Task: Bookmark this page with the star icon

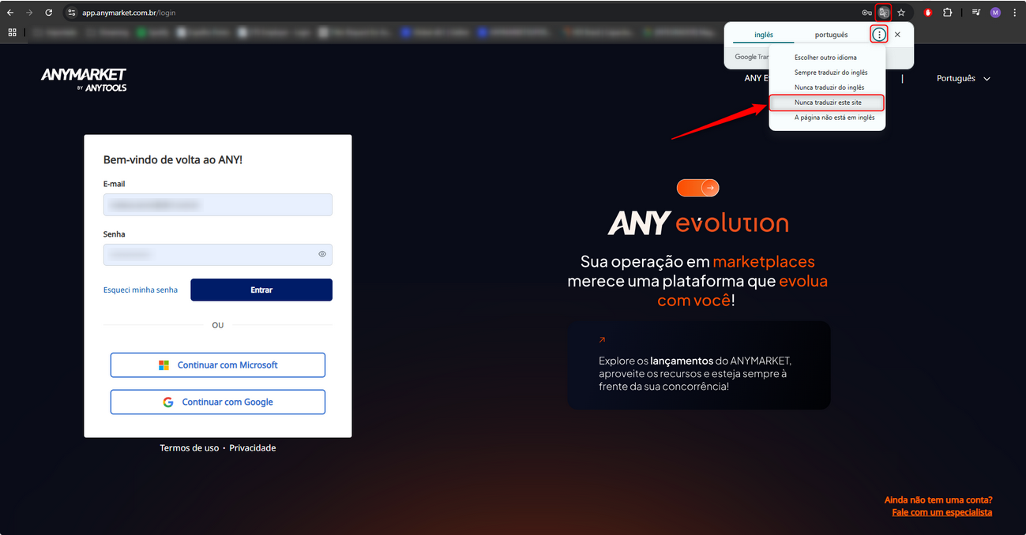Action: pyautogui.click(x=901, y=13)
